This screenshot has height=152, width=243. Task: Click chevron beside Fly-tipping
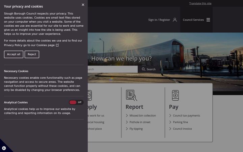click(x=127, y=129)
